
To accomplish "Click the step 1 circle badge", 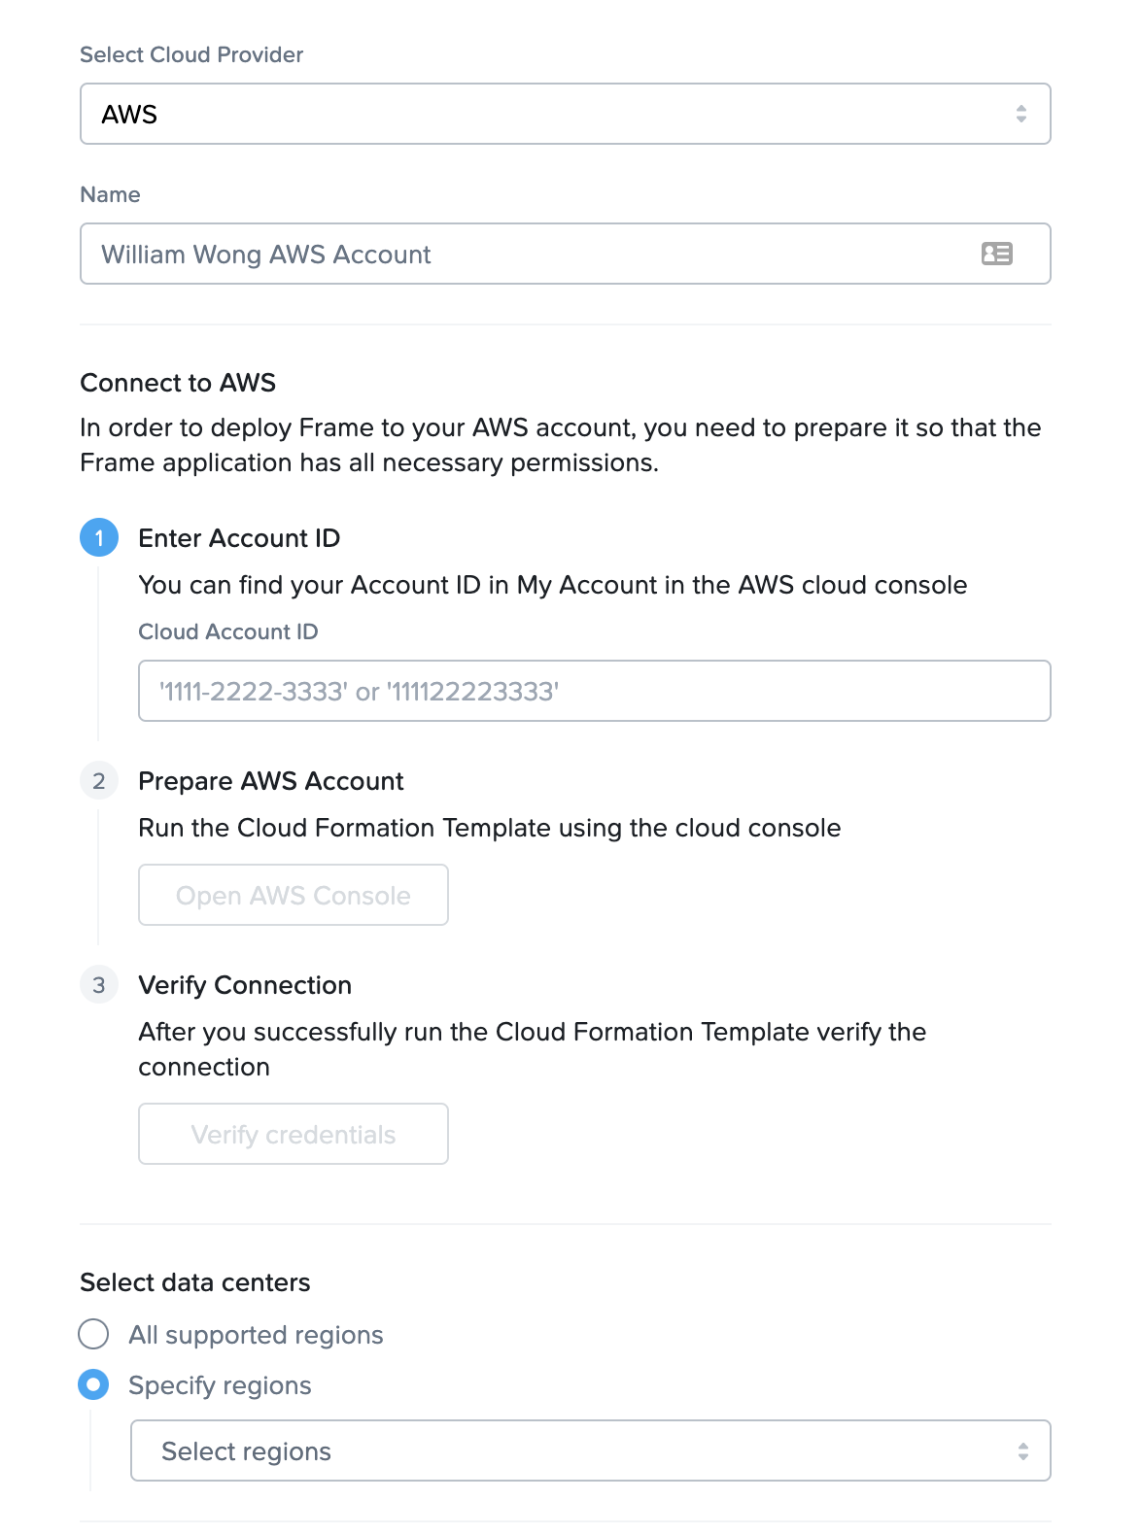I will tap(98, 539).
